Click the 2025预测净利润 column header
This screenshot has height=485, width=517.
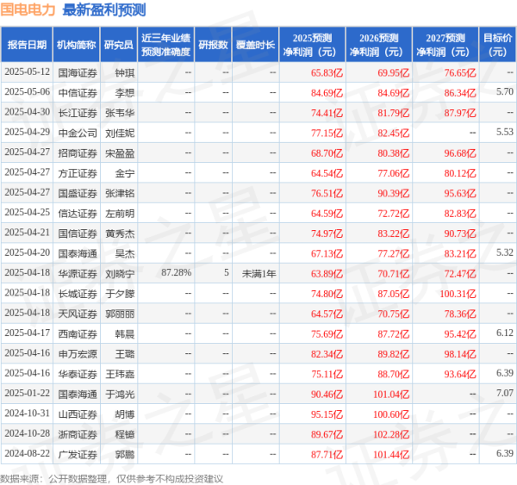(x=312, y=45)
